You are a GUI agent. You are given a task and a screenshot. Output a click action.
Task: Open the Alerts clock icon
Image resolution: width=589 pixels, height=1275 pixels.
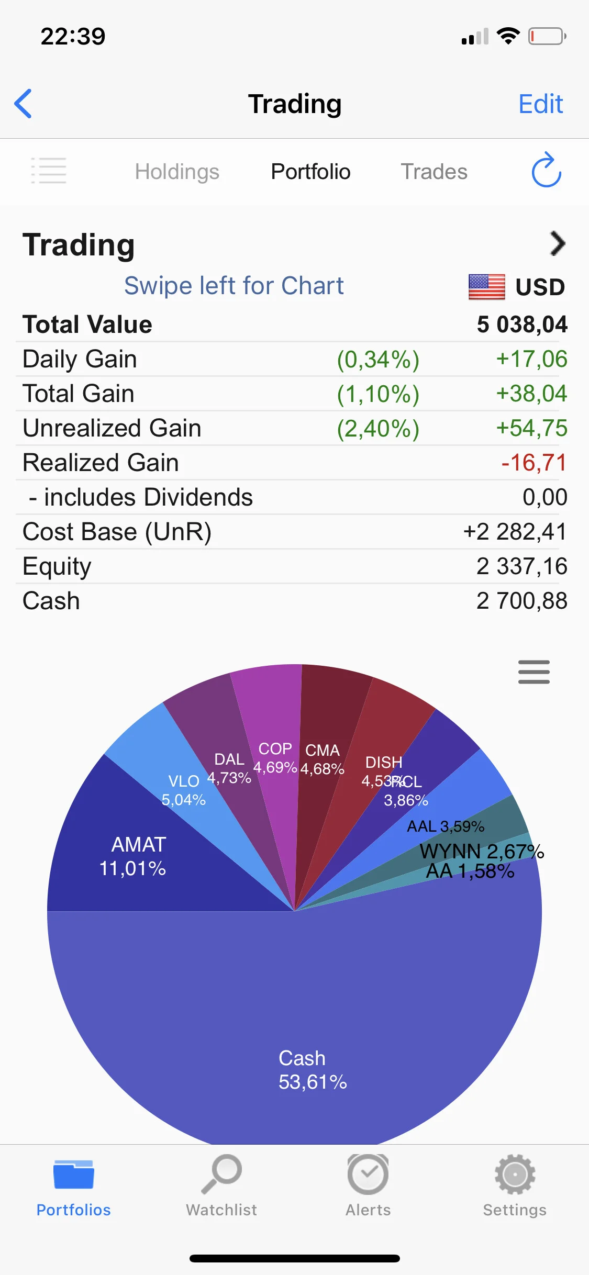368,1174
